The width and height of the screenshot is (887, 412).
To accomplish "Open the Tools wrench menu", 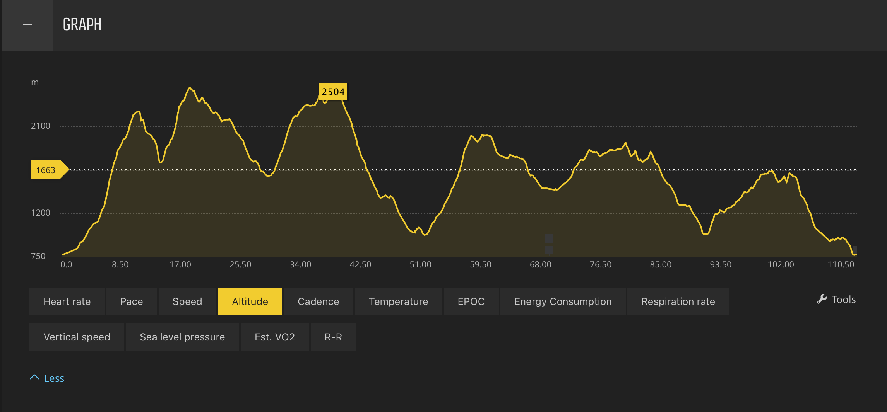I will click(x=836, y=300).
